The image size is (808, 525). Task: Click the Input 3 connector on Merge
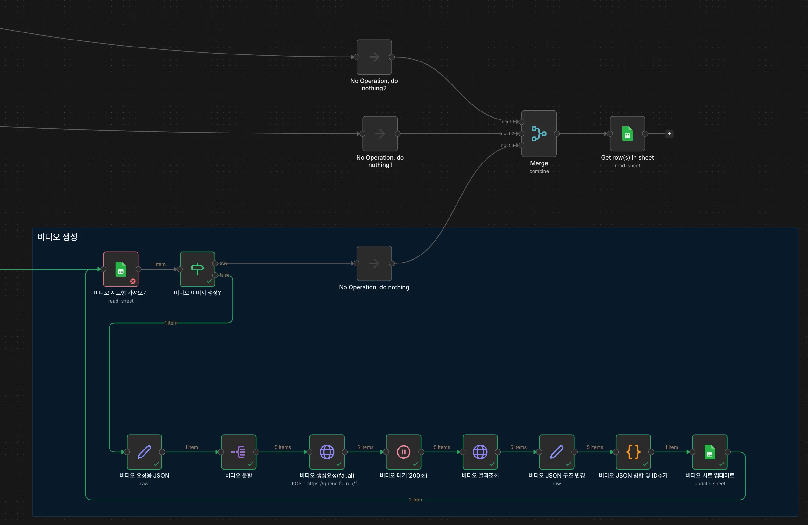click(x=521, y=146)
